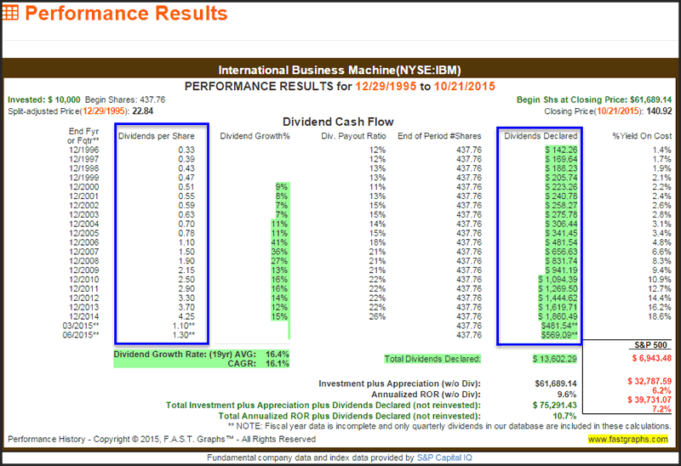The height and width of the screenshot is (466, 681).
Task: Open the S&P Capital IQ link
Action: pyautogui.click(x=444, y=457)
